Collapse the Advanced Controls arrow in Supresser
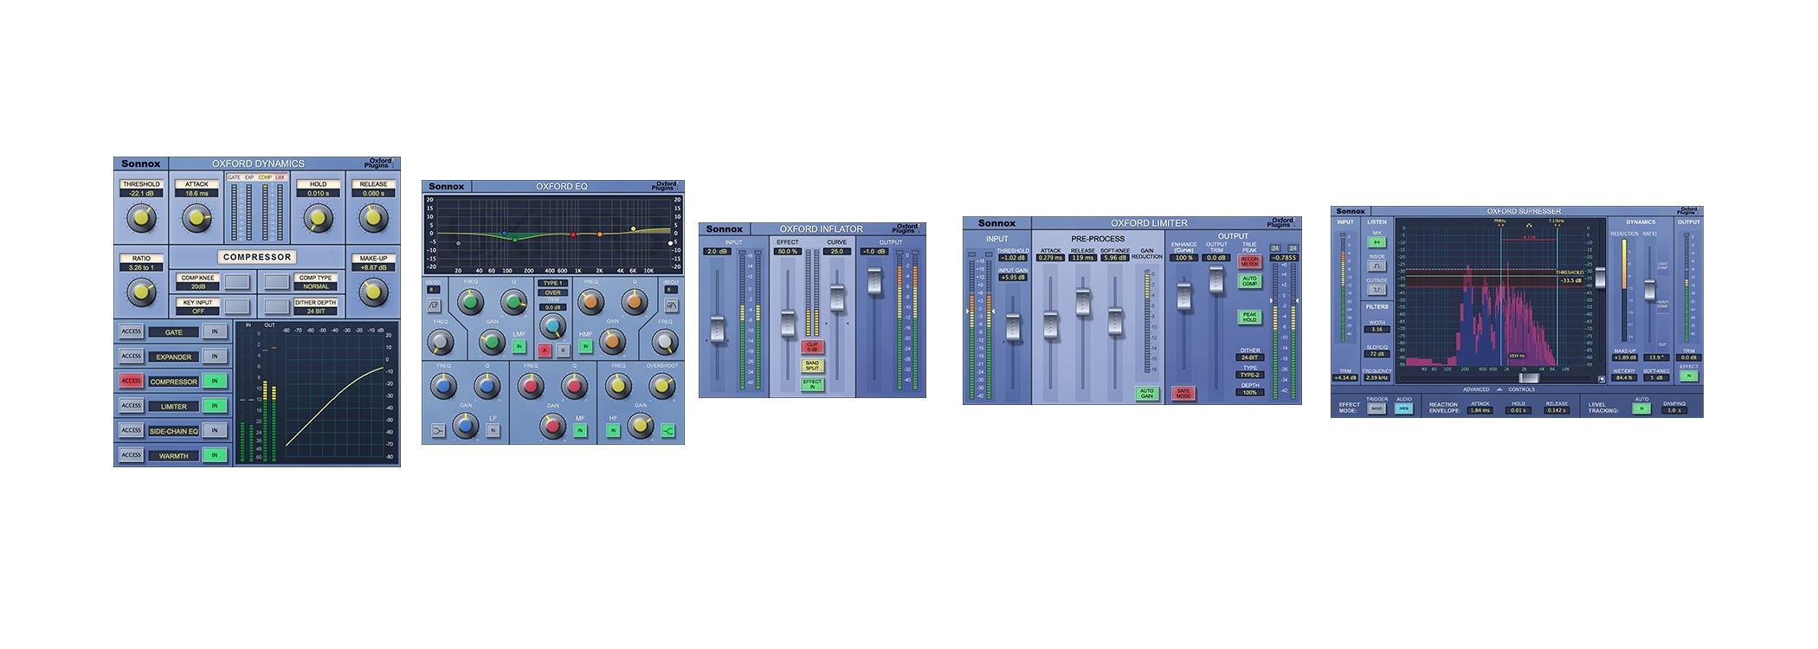The image size is (1818, 649). coord(1499,389)
